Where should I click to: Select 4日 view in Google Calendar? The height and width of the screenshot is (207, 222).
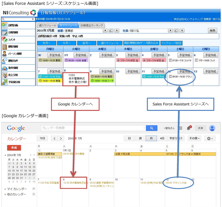162,138
